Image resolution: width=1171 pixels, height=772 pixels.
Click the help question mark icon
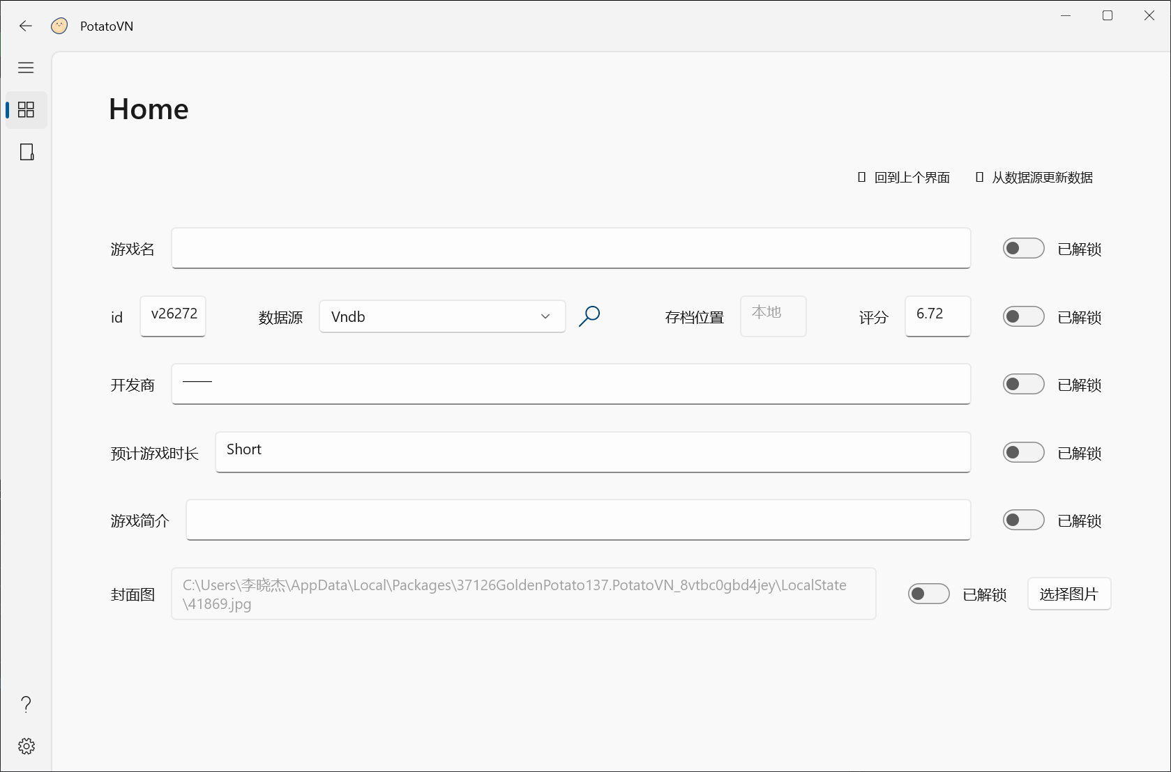tap(26, 704)
